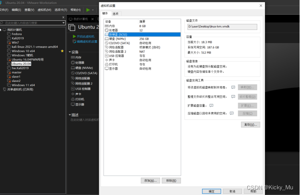Screen dimensions: 300x195
Task: Click 共享虚拟机 (已弃用) node
Action: [20, 89]
